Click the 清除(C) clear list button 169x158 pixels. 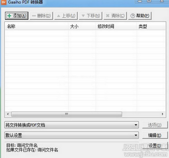pos(115,16)
